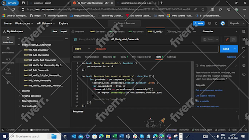
Task: Insert 'Get a global variable' snippet
Action: click(205, 96)
